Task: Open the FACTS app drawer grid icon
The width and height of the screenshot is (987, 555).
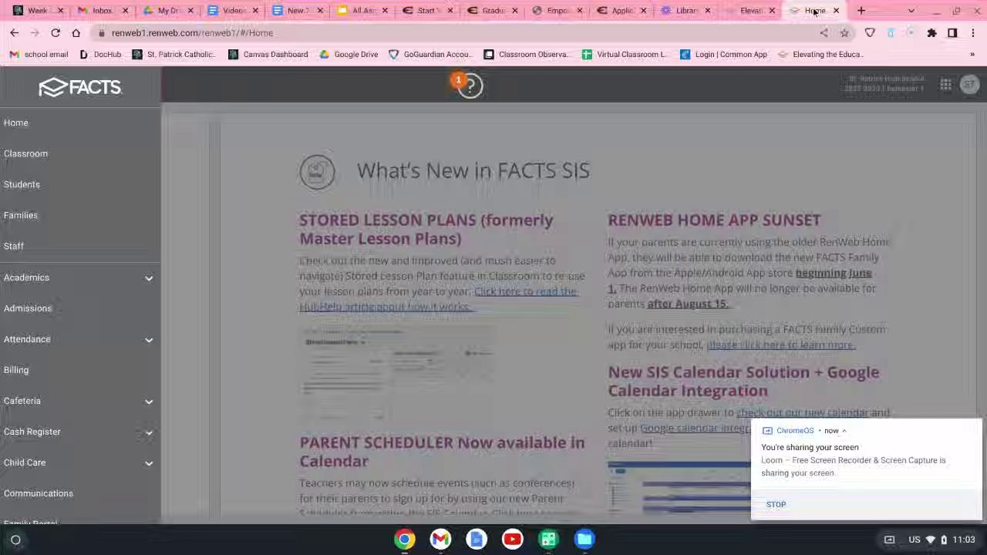Action: pyautogui.click(x=945, y=86)
